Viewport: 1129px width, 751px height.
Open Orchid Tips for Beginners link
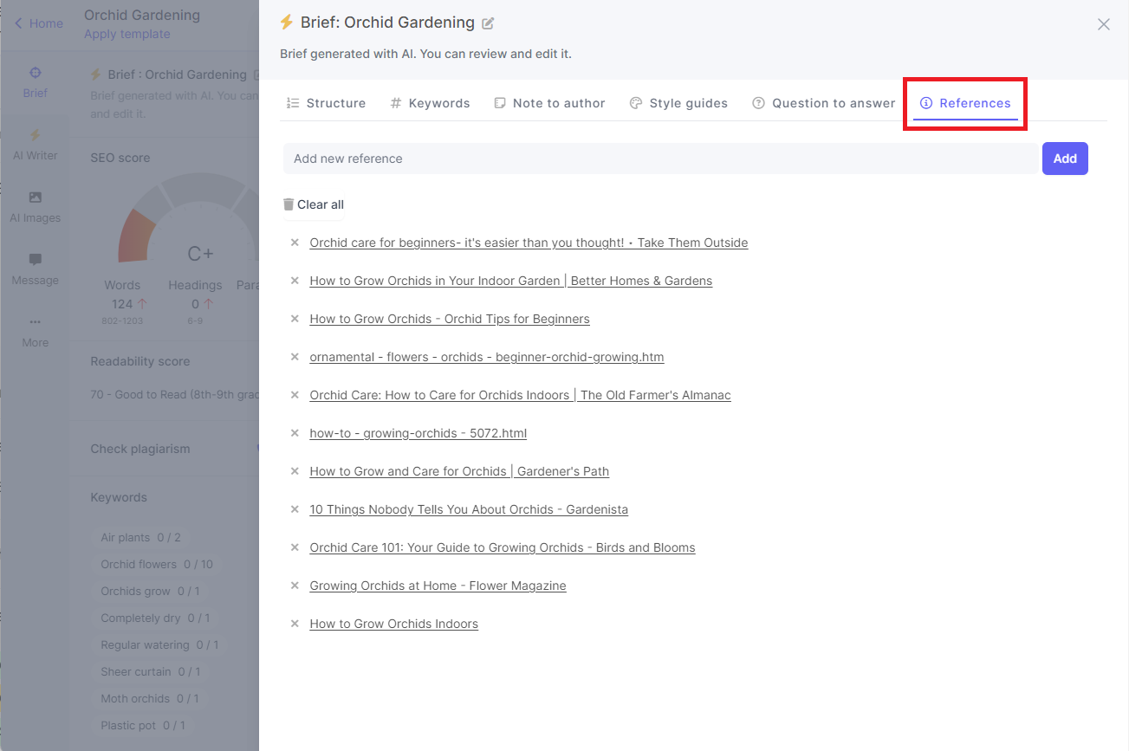point(450,319)
